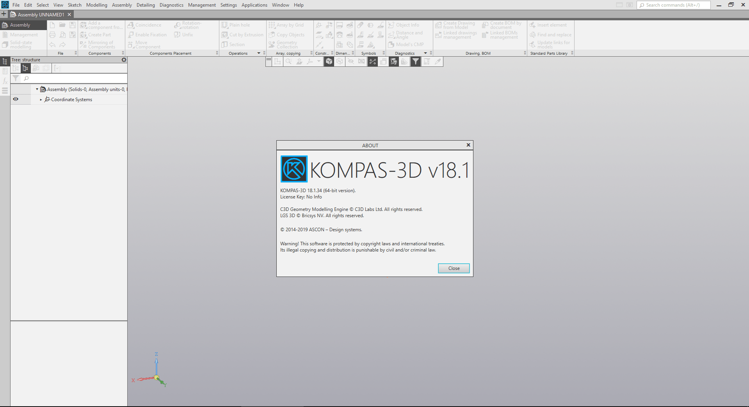Select the Distance and Angle measurement tool
The width and height of the screenshot is (749, 407).
click(x=405, y=35)
